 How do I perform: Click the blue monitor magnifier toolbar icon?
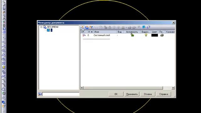point(144,27)
